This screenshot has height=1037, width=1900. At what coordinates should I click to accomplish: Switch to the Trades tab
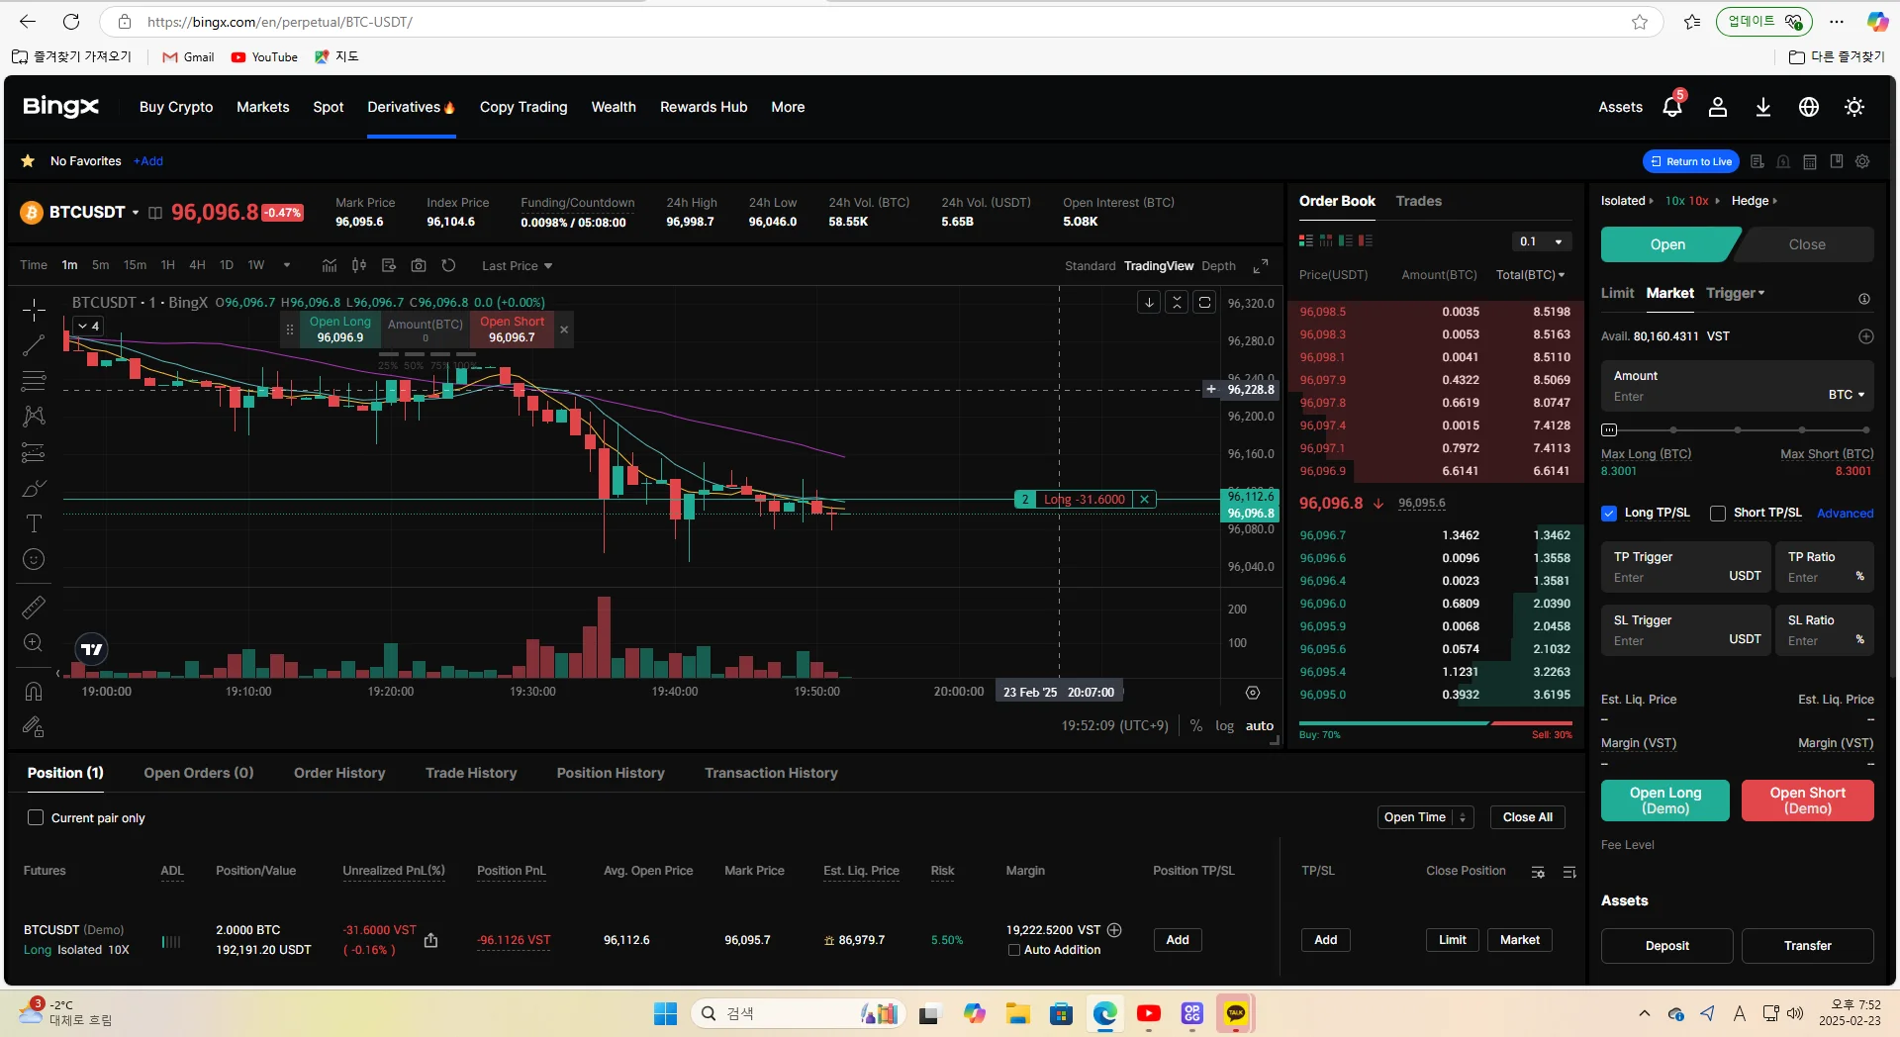[x=1418, y=201]
